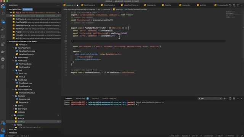Click the Prettier status bar item
The width and height of the screenshot is (244, 137).
230,136
